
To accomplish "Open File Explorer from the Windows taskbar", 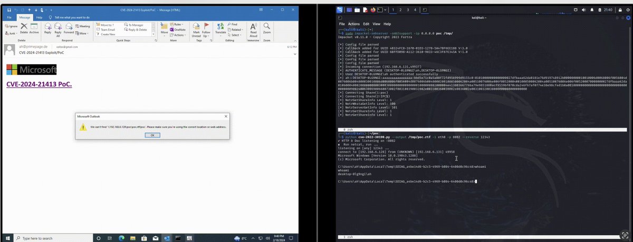I will pyautogui.click(x=132, y=238).
